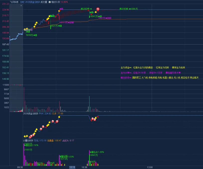Click the 1887万★回封 annotation
Viewport: 203px width, 169px height.
click(105, 18)
